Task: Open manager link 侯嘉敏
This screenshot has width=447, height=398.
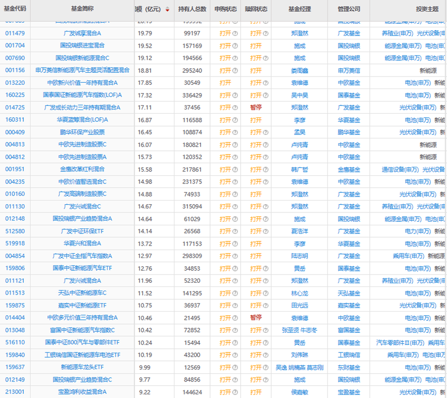Action: click(300, 392)
